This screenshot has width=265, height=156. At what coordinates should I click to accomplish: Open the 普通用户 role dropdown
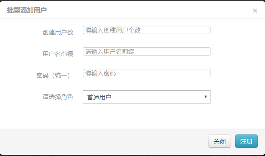[x=146, y=97]
